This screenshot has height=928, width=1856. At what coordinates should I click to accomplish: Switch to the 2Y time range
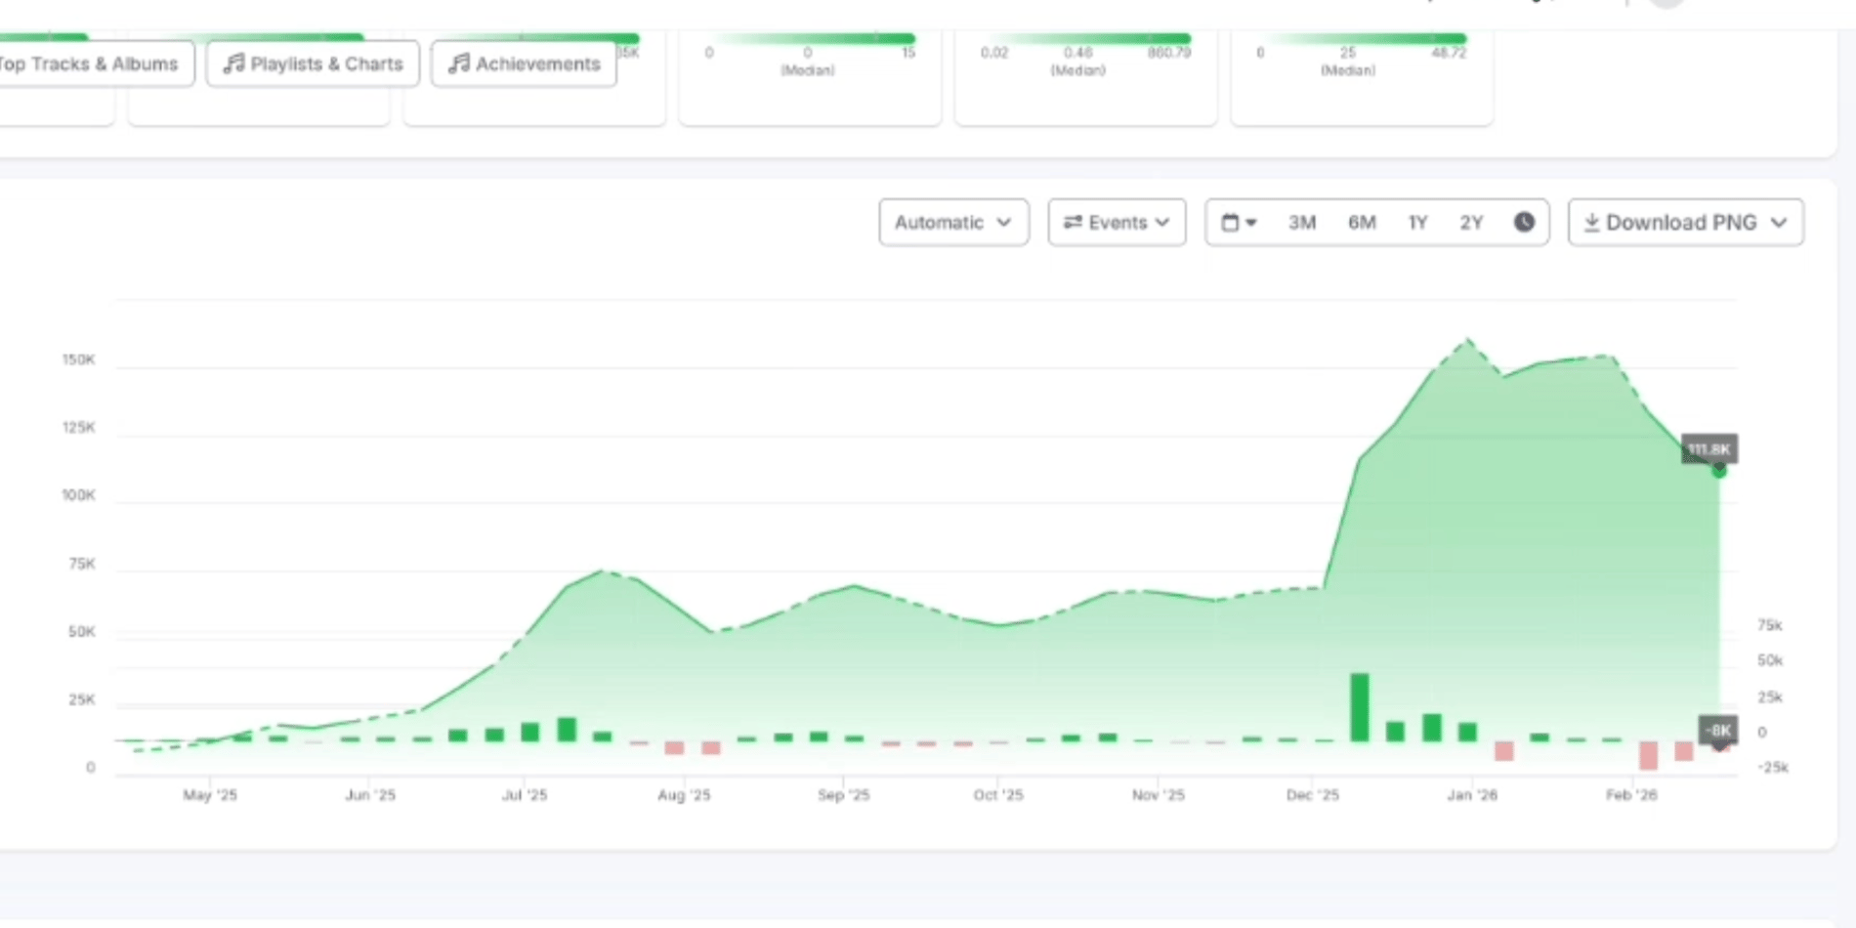(1471, 223)
